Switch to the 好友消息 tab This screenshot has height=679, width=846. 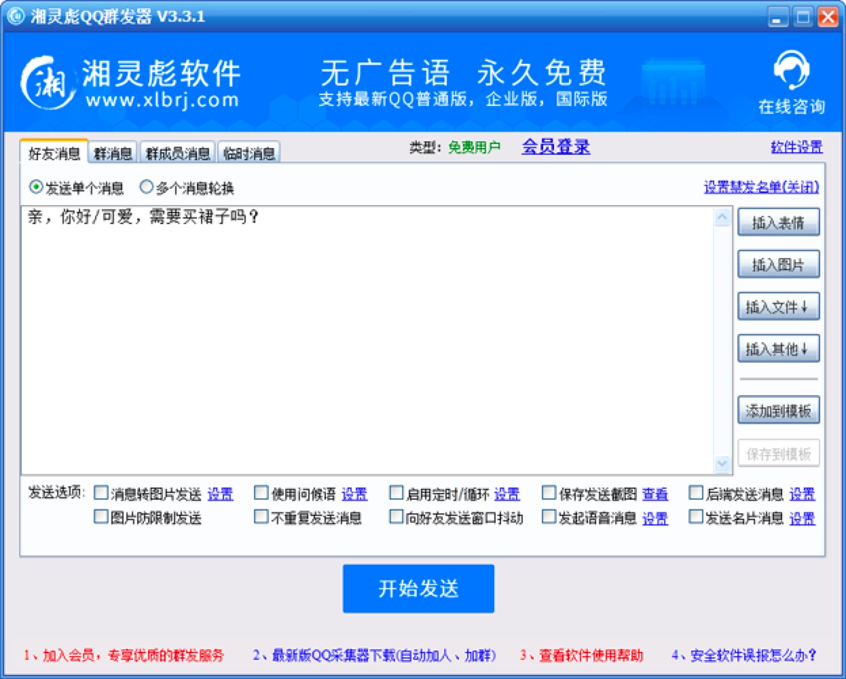[54, 153]
